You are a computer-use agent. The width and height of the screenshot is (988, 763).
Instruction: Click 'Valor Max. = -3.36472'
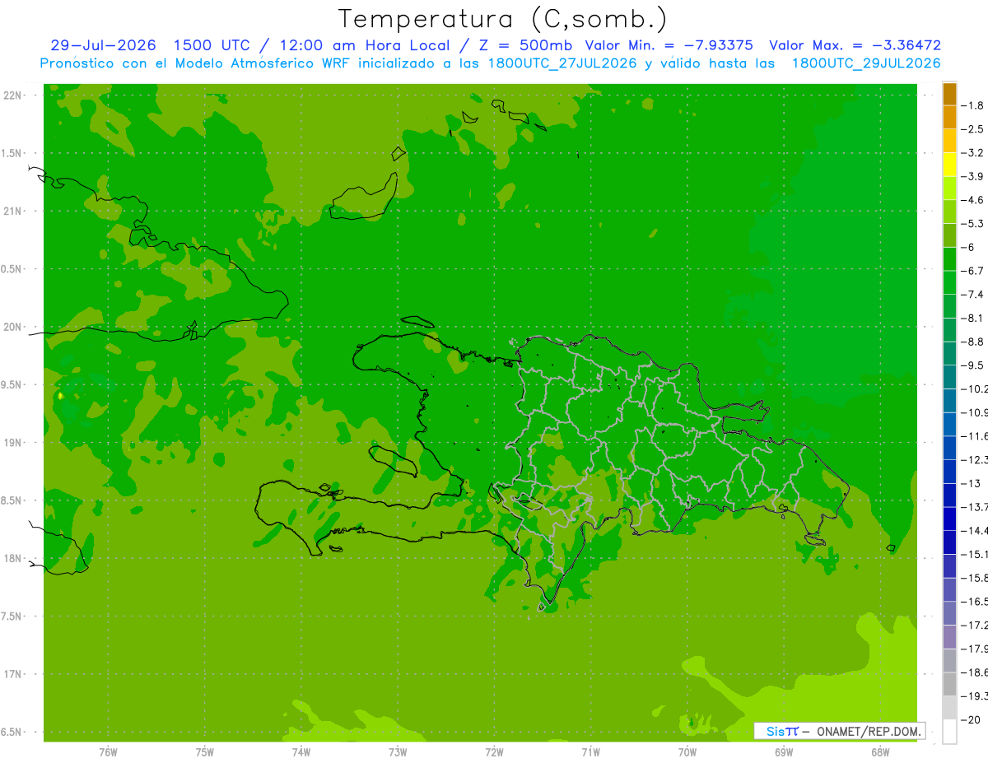[855, 45]
